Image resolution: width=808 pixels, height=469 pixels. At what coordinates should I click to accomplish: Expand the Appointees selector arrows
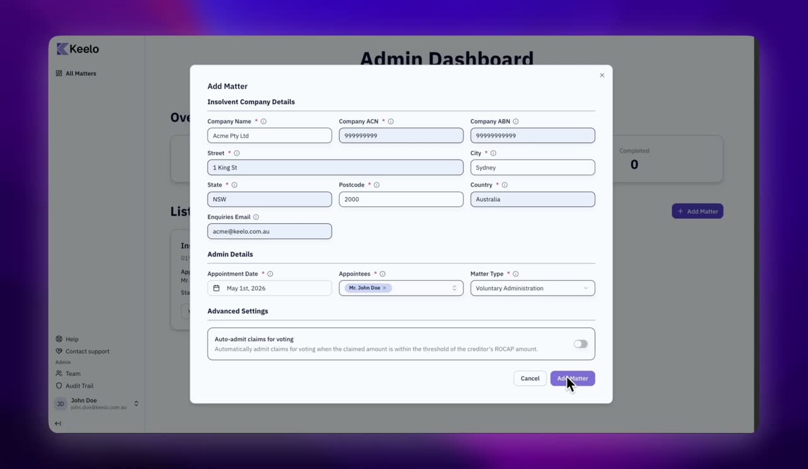pyautogui.click(x=454, y=288)
